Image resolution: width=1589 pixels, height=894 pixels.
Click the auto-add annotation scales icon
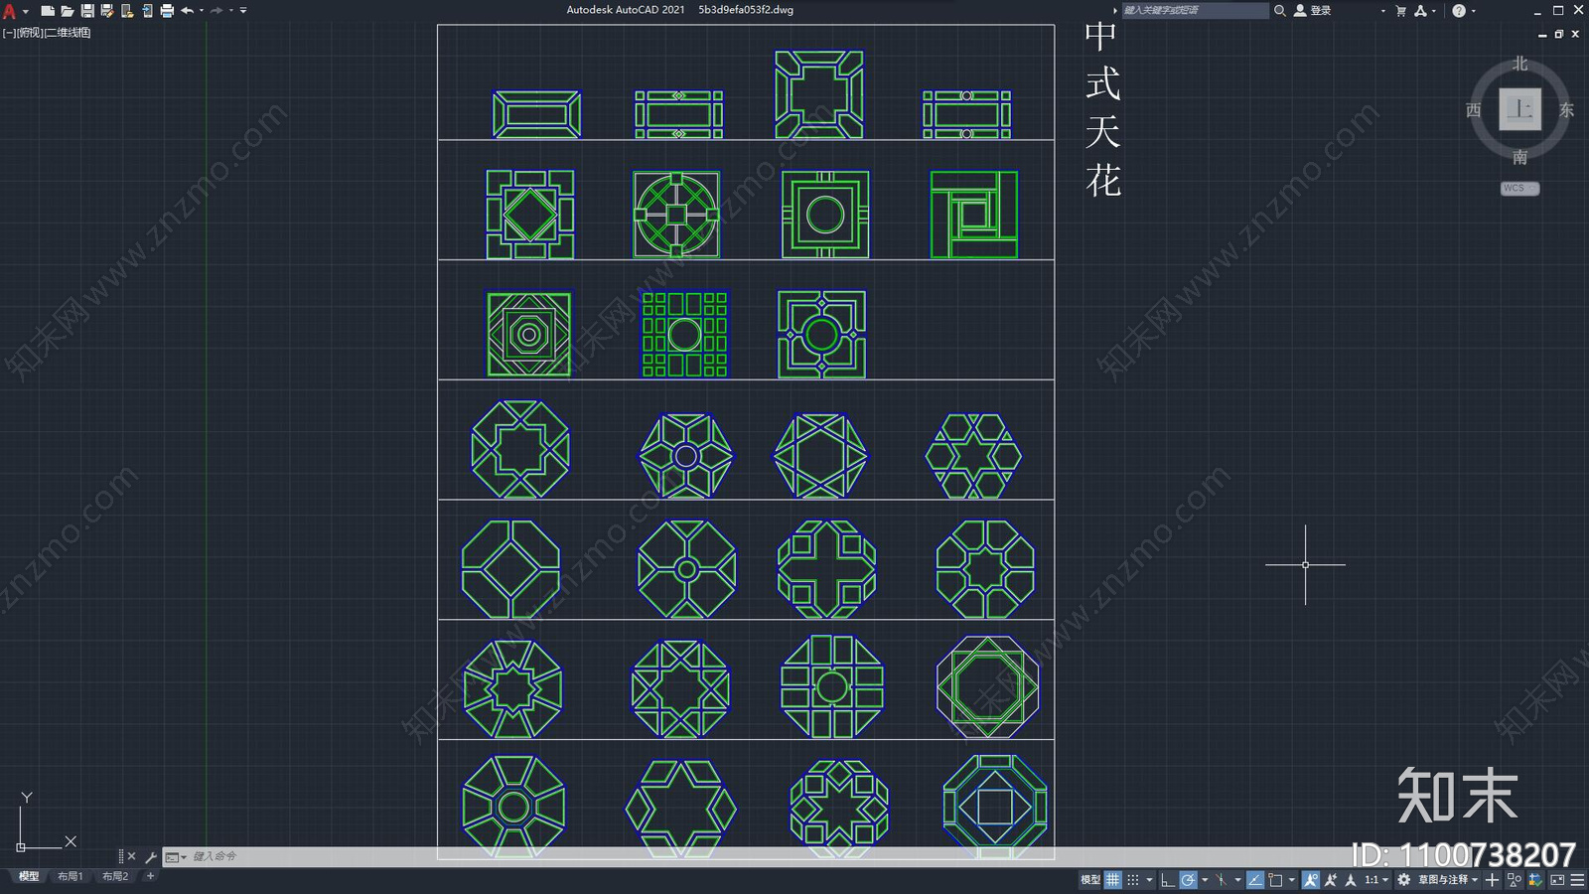[1331, 879]
